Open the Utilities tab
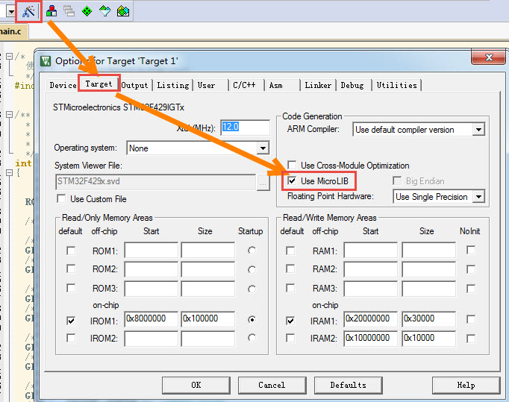Screen dimensions: 509x402 click(x=397, y=85)
